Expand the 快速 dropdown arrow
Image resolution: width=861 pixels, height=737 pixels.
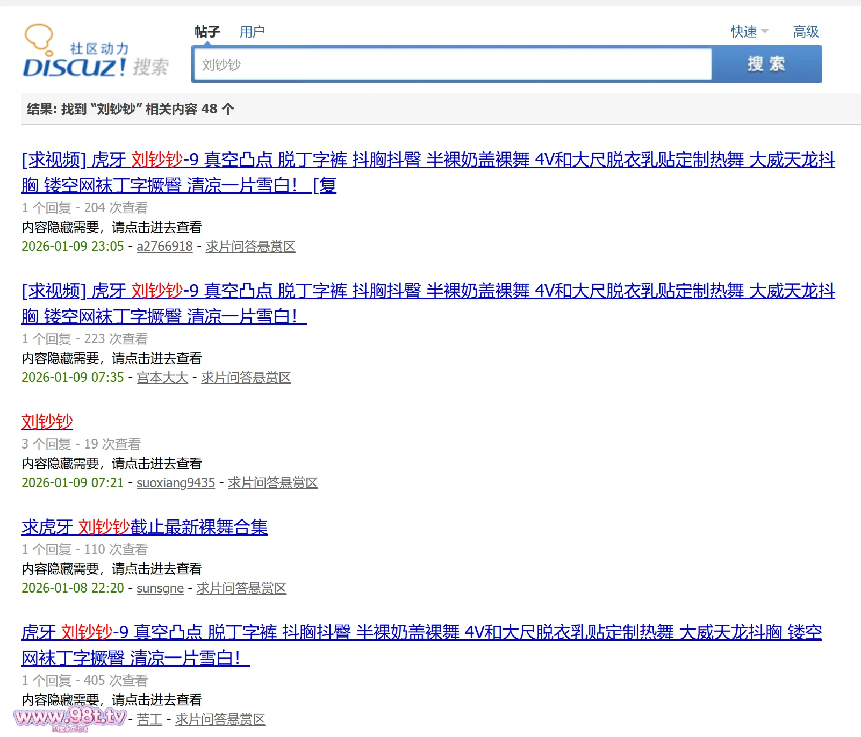765,32
